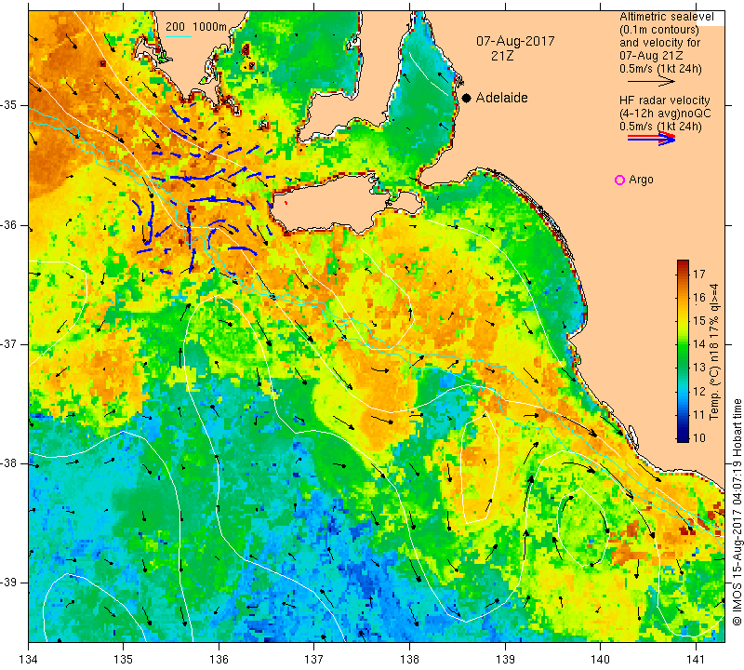Click the Adelaide map label
This screenshot has height=670, width=744.
[x=501, y=98]
